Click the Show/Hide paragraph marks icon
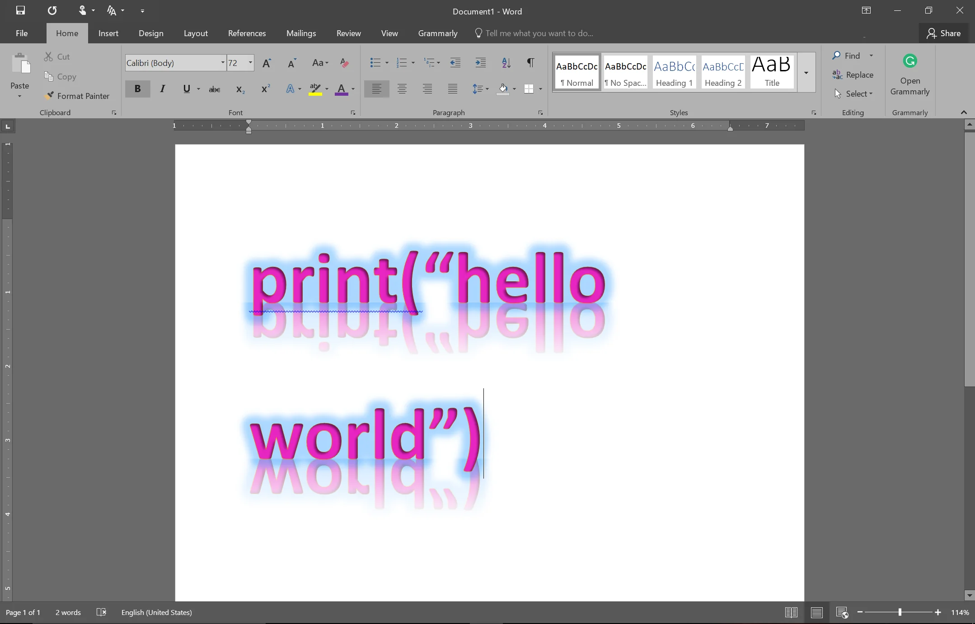Screen dimensions: 975x624 point(531,63)
